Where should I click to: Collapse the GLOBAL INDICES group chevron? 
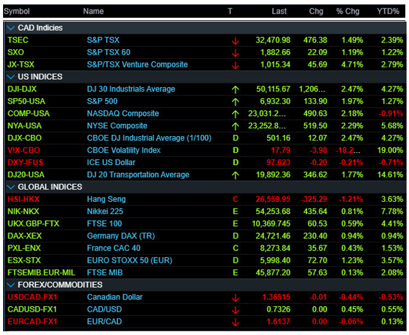click(x=10, y=187)
